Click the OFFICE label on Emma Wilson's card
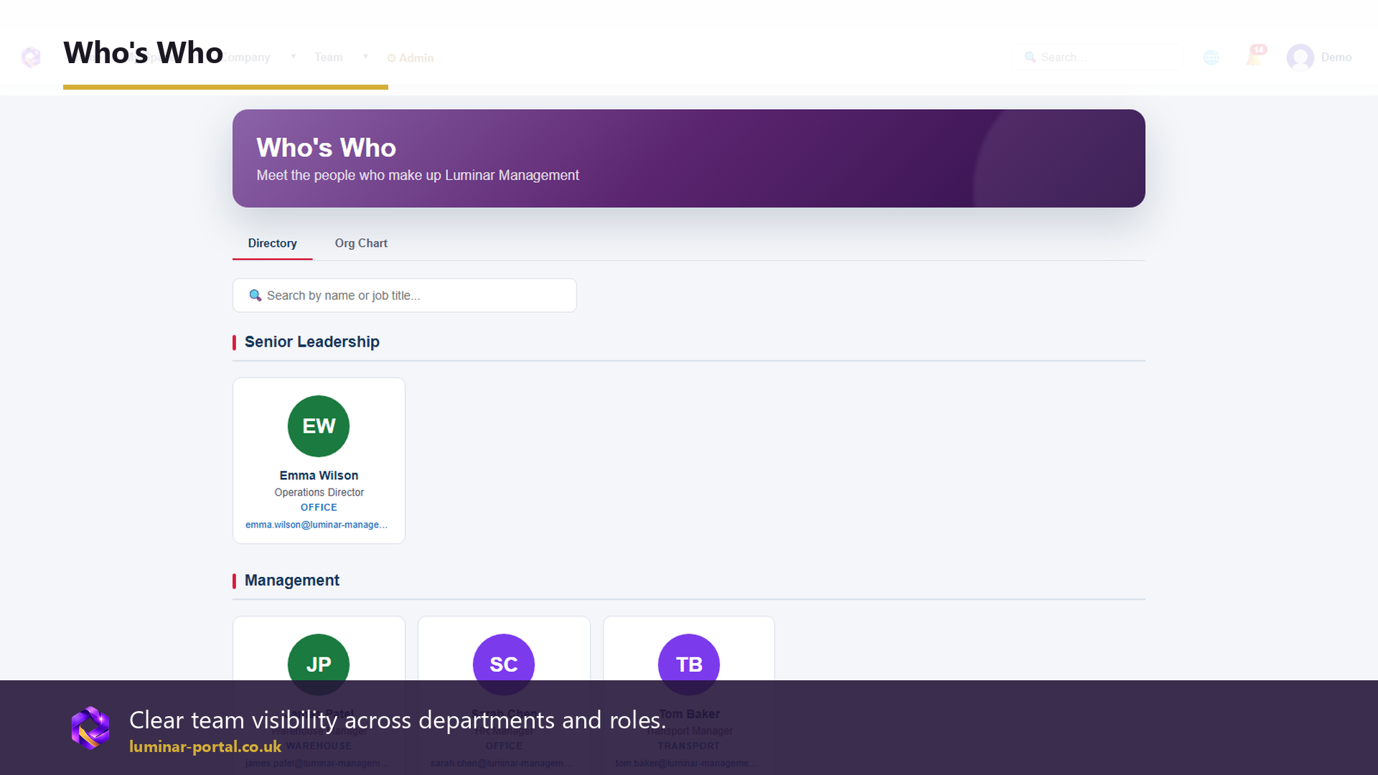Screen dimensions: 1378x775 pos(319,507)
